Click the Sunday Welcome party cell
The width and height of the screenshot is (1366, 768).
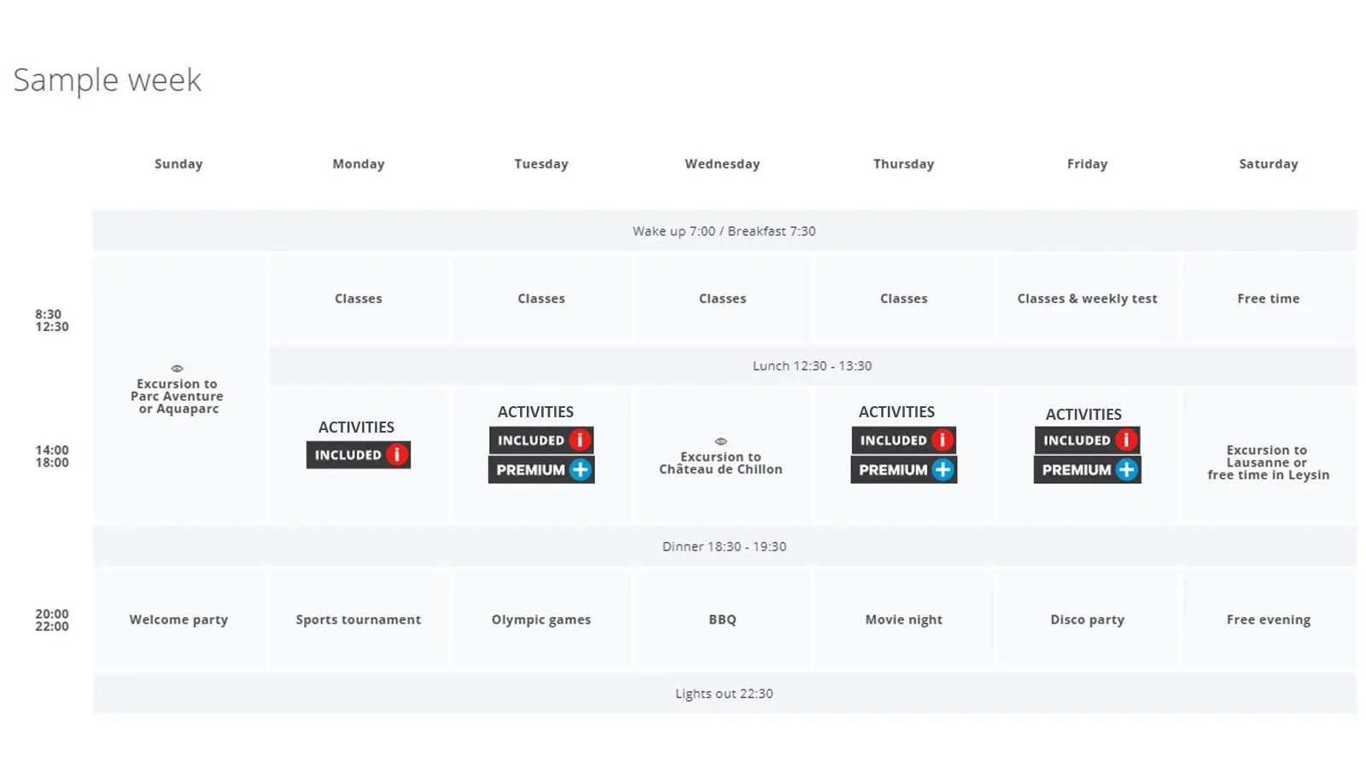click(178, 620)
